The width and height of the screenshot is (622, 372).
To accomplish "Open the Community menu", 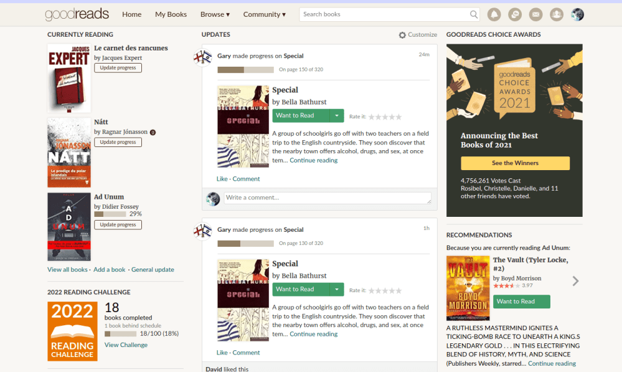I will coord(264,14).
